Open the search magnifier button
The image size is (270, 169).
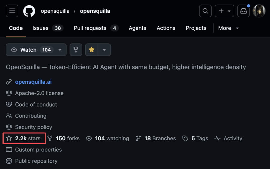tap(205, 11)
